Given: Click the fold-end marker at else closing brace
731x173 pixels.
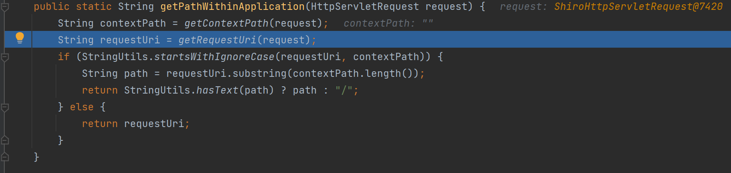Looking at the screenshot, I should (5, 140).
